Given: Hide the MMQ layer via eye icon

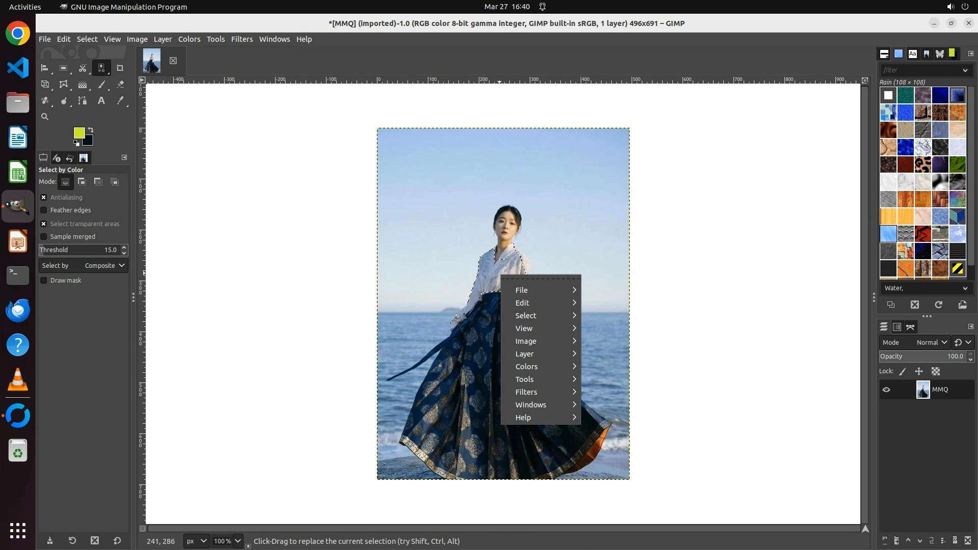Looking at the screenshot, I should tap(886, 390).
